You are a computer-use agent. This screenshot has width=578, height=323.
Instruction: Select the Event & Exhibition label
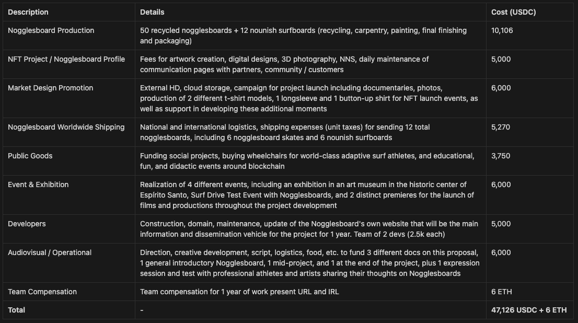tap(38, 184)
